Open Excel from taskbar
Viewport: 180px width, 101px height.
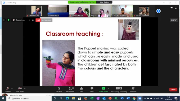(92, 98)
